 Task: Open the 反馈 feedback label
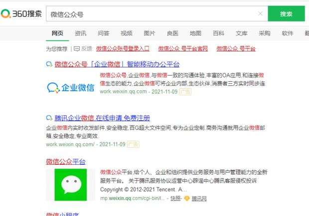pyautogui.click(x=87, y=49)
